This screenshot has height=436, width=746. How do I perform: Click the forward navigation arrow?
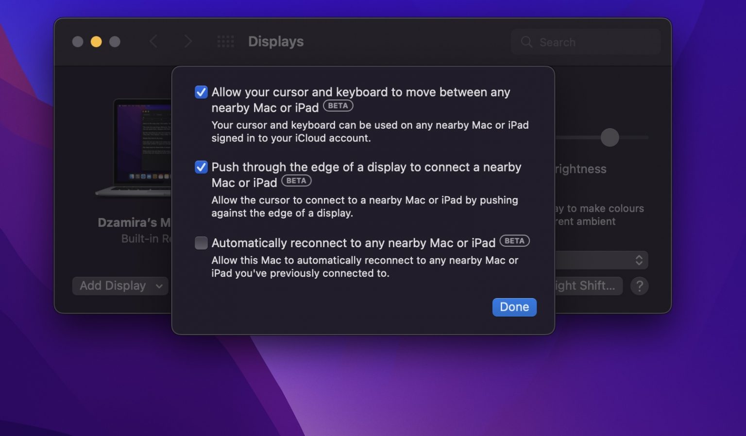point(188,42)
